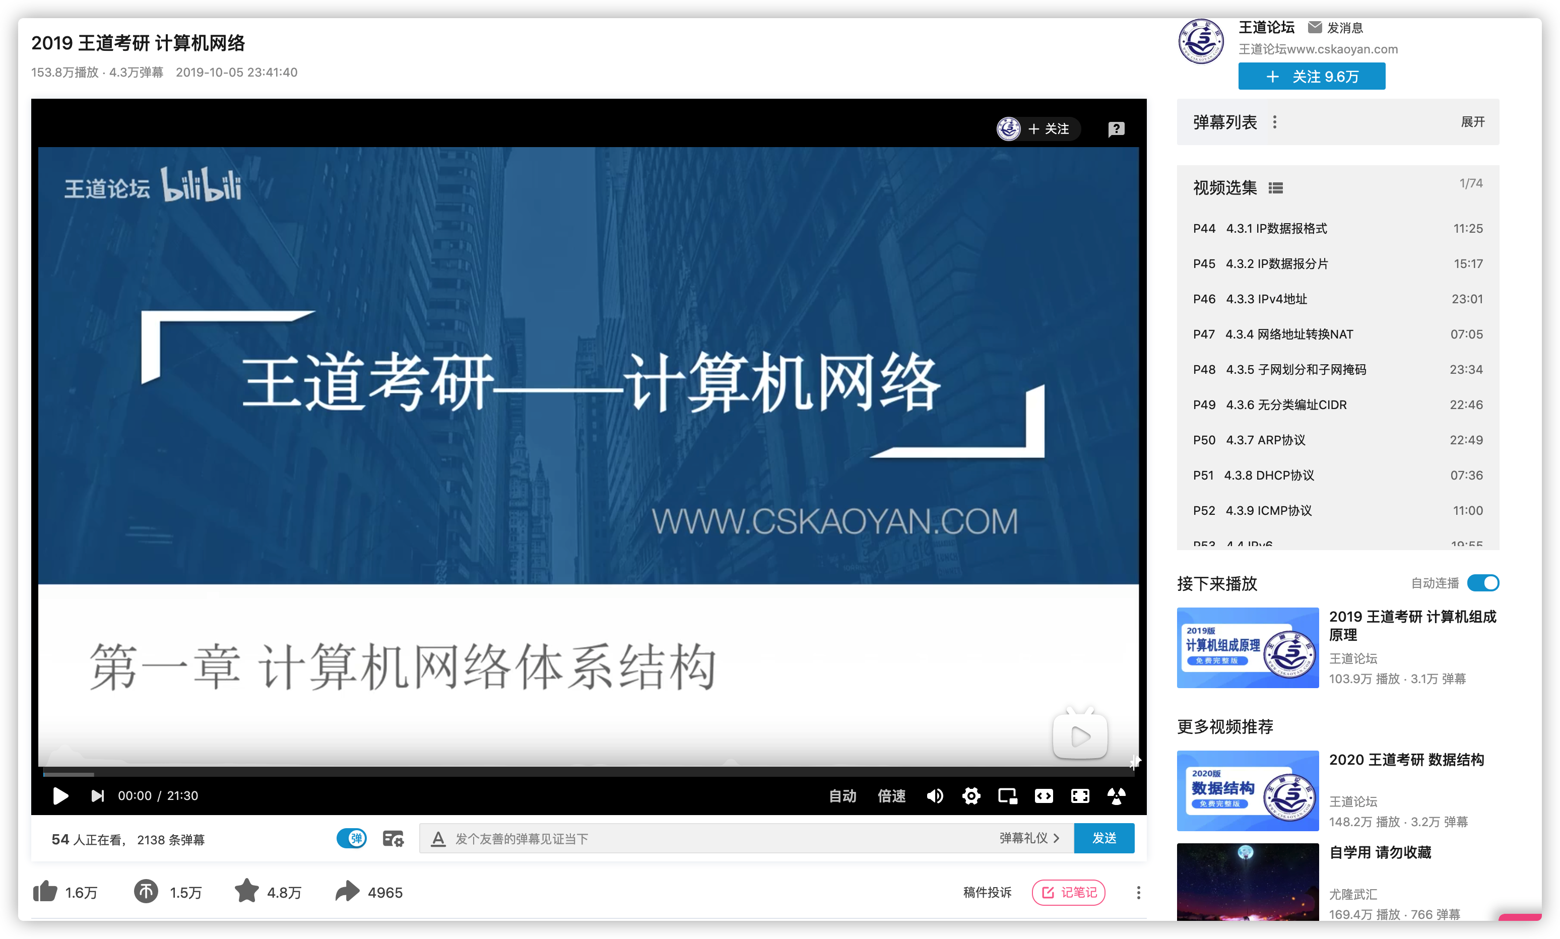Turn off the 自动连播 autoplay switch
Screen dimensions: 1560x939
(x=1482, y=583)
